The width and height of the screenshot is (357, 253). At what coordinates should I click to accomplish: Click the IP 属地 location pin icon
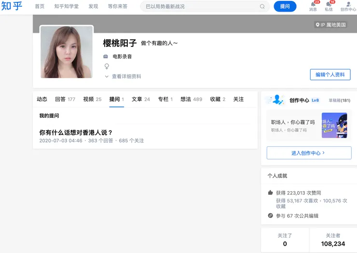(x=317, y=25)
